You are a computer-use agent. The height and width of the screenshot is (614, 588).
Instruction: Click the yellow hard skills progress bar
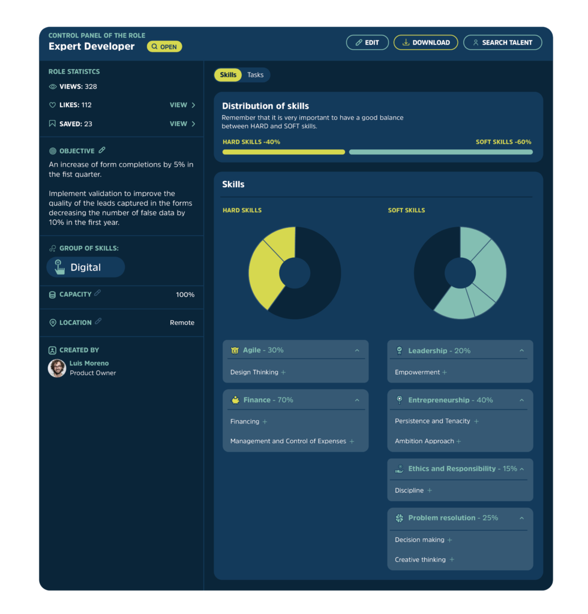(x=284, y=152)
